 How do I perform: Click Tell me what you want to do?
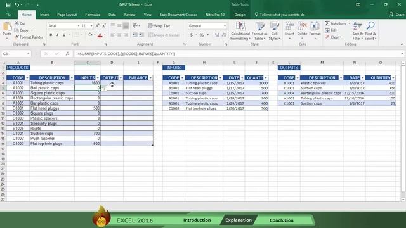click(280, 15)
